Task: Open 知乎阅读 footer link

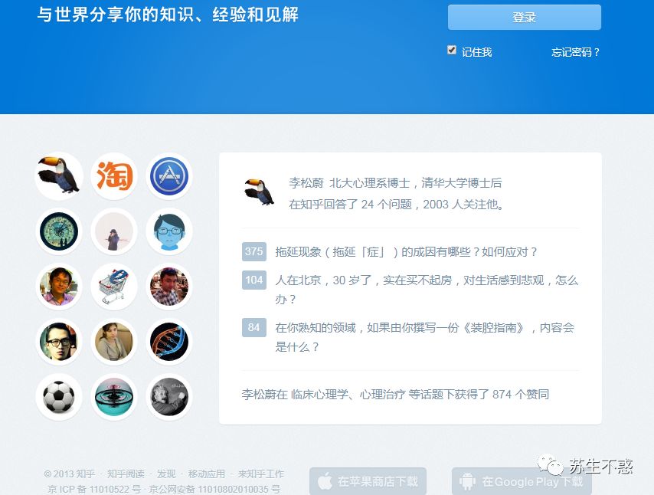Action: click(126, 474)
